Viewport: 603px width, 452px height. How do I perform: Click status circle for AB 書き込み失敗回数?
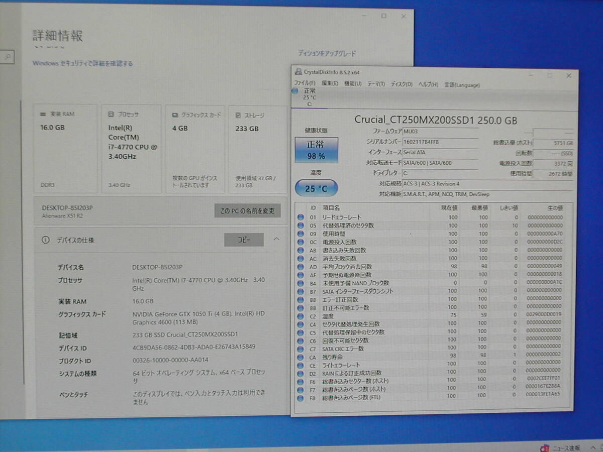[x=300, y=250]
